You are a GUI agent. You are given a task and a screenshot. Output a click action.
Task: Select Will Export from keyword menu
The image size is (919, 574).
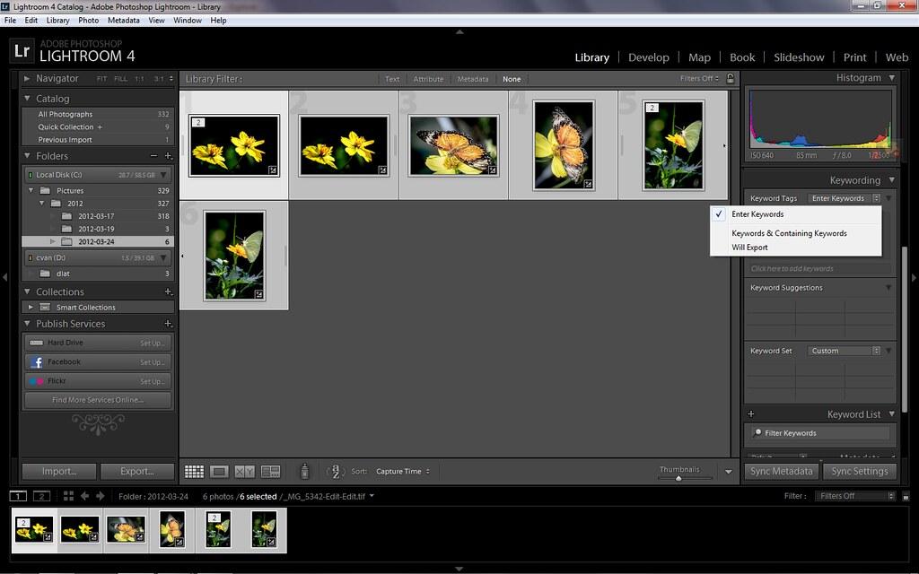(x=749, y=248)
